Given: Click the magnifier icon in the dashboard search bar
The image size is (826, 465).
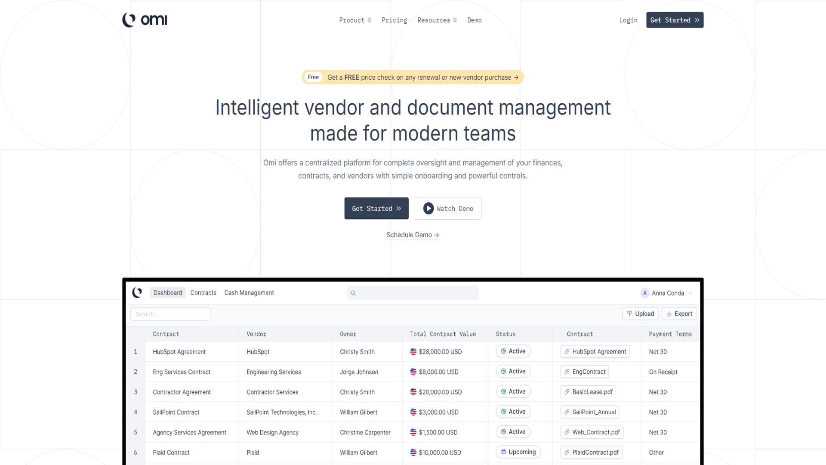Looking at the screenshot, I should pos(353,293).
